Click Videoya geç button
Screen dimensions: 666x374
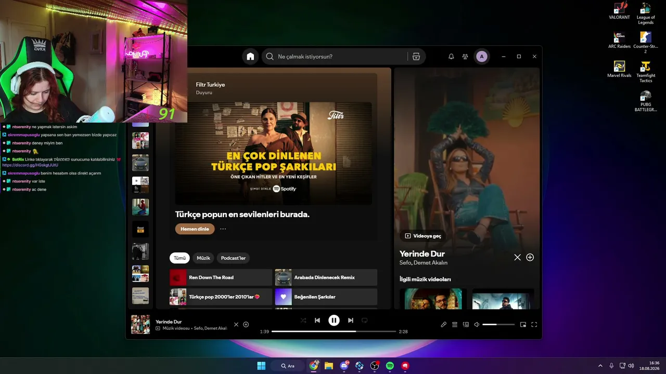pyautogui.click(x=422, y=236)
